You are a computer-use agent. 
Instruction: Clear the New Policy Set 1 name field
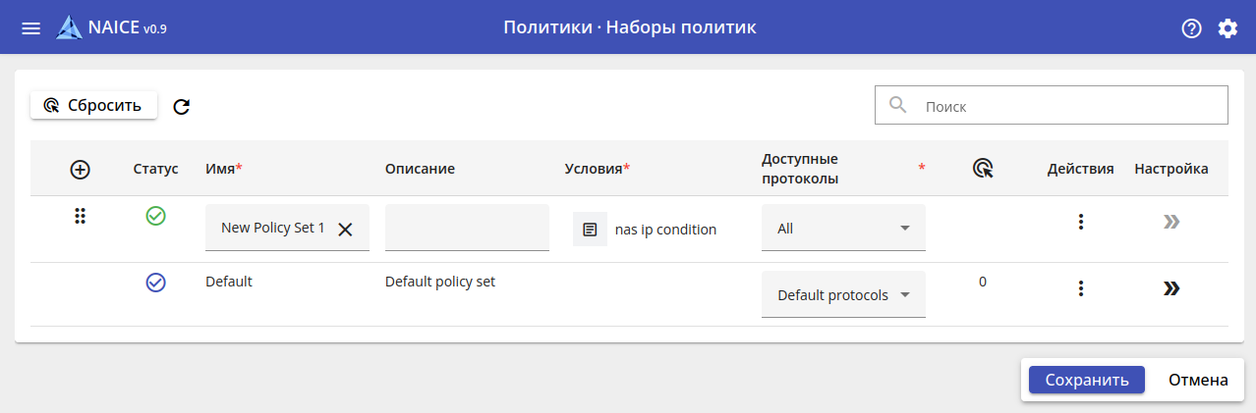pos(345,229)
